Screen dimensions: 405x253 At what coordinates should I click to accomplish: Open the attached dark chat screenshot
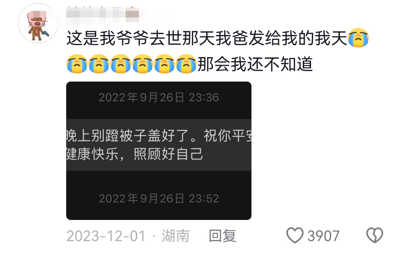(159, 151)
